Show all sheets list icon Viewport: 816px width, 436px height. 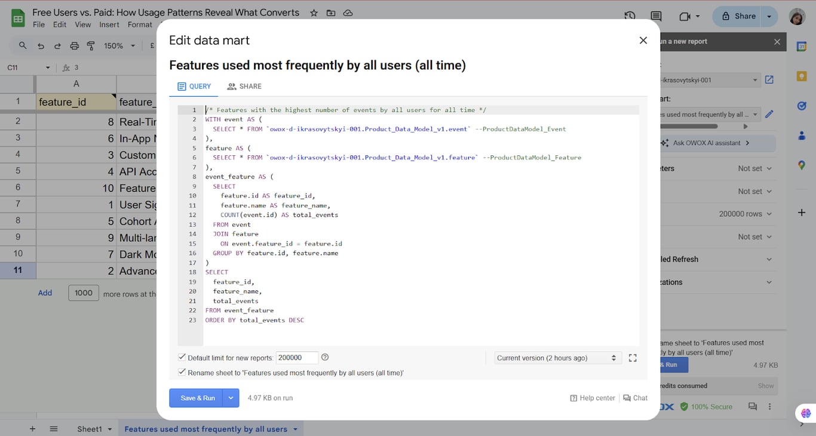[54, 429]
